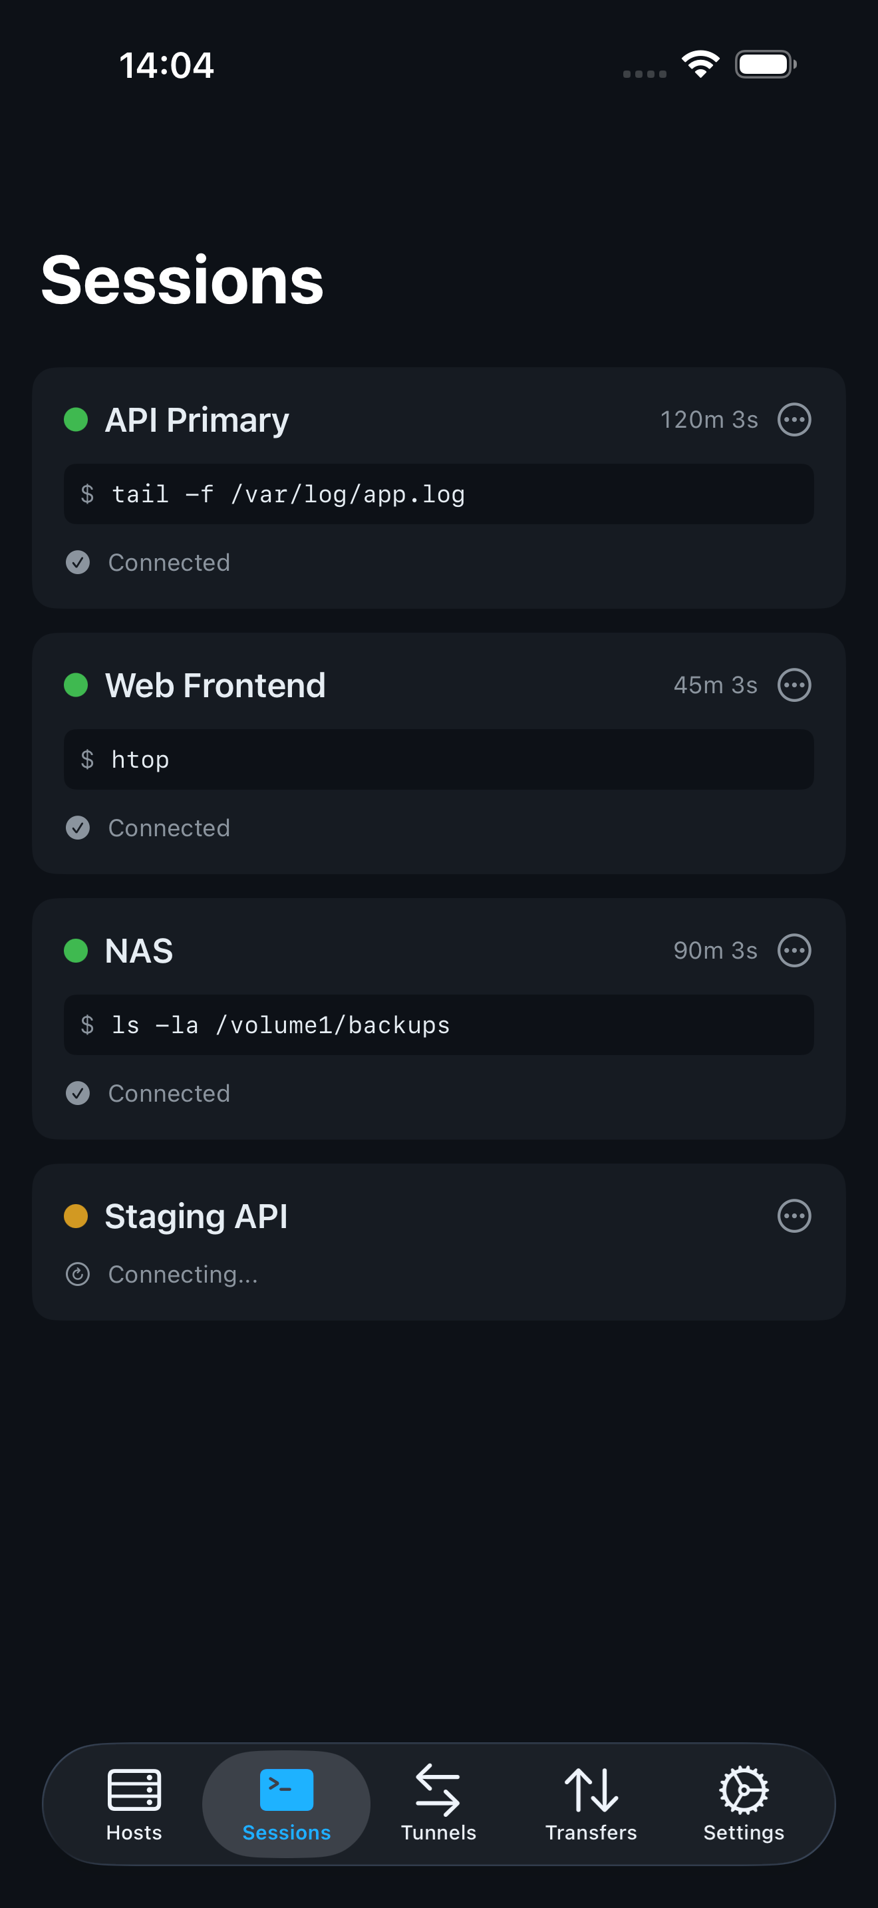Screen dimensions: 878x1908
Task: Tap the htop command field in Web Frontend
Action: tap(439, 759)
